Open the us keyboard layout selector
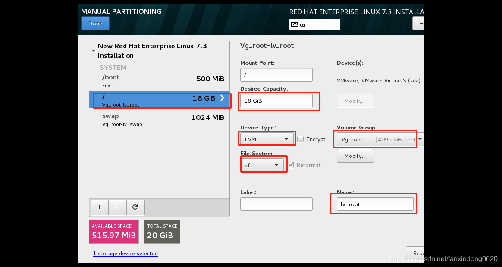Image resolution: width=502 pixels, height=267 pixels. click(314, 25)
